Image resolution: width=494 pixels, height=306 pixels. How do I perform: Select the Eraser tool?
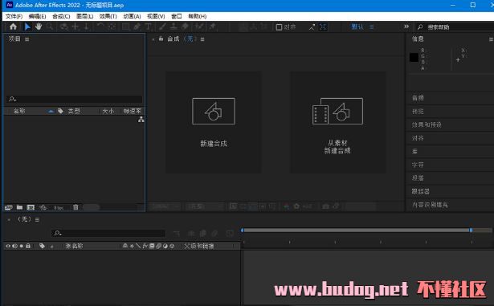(185, 27)
